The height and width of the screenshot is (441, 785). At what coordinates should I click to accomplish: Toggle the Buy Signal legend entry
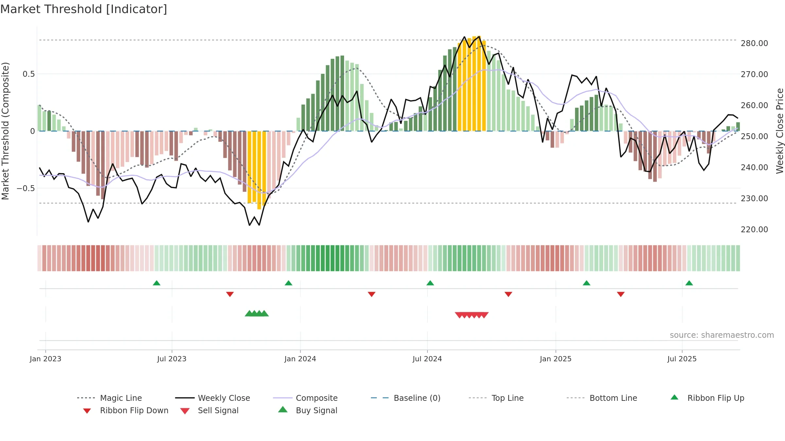[307, 410]
